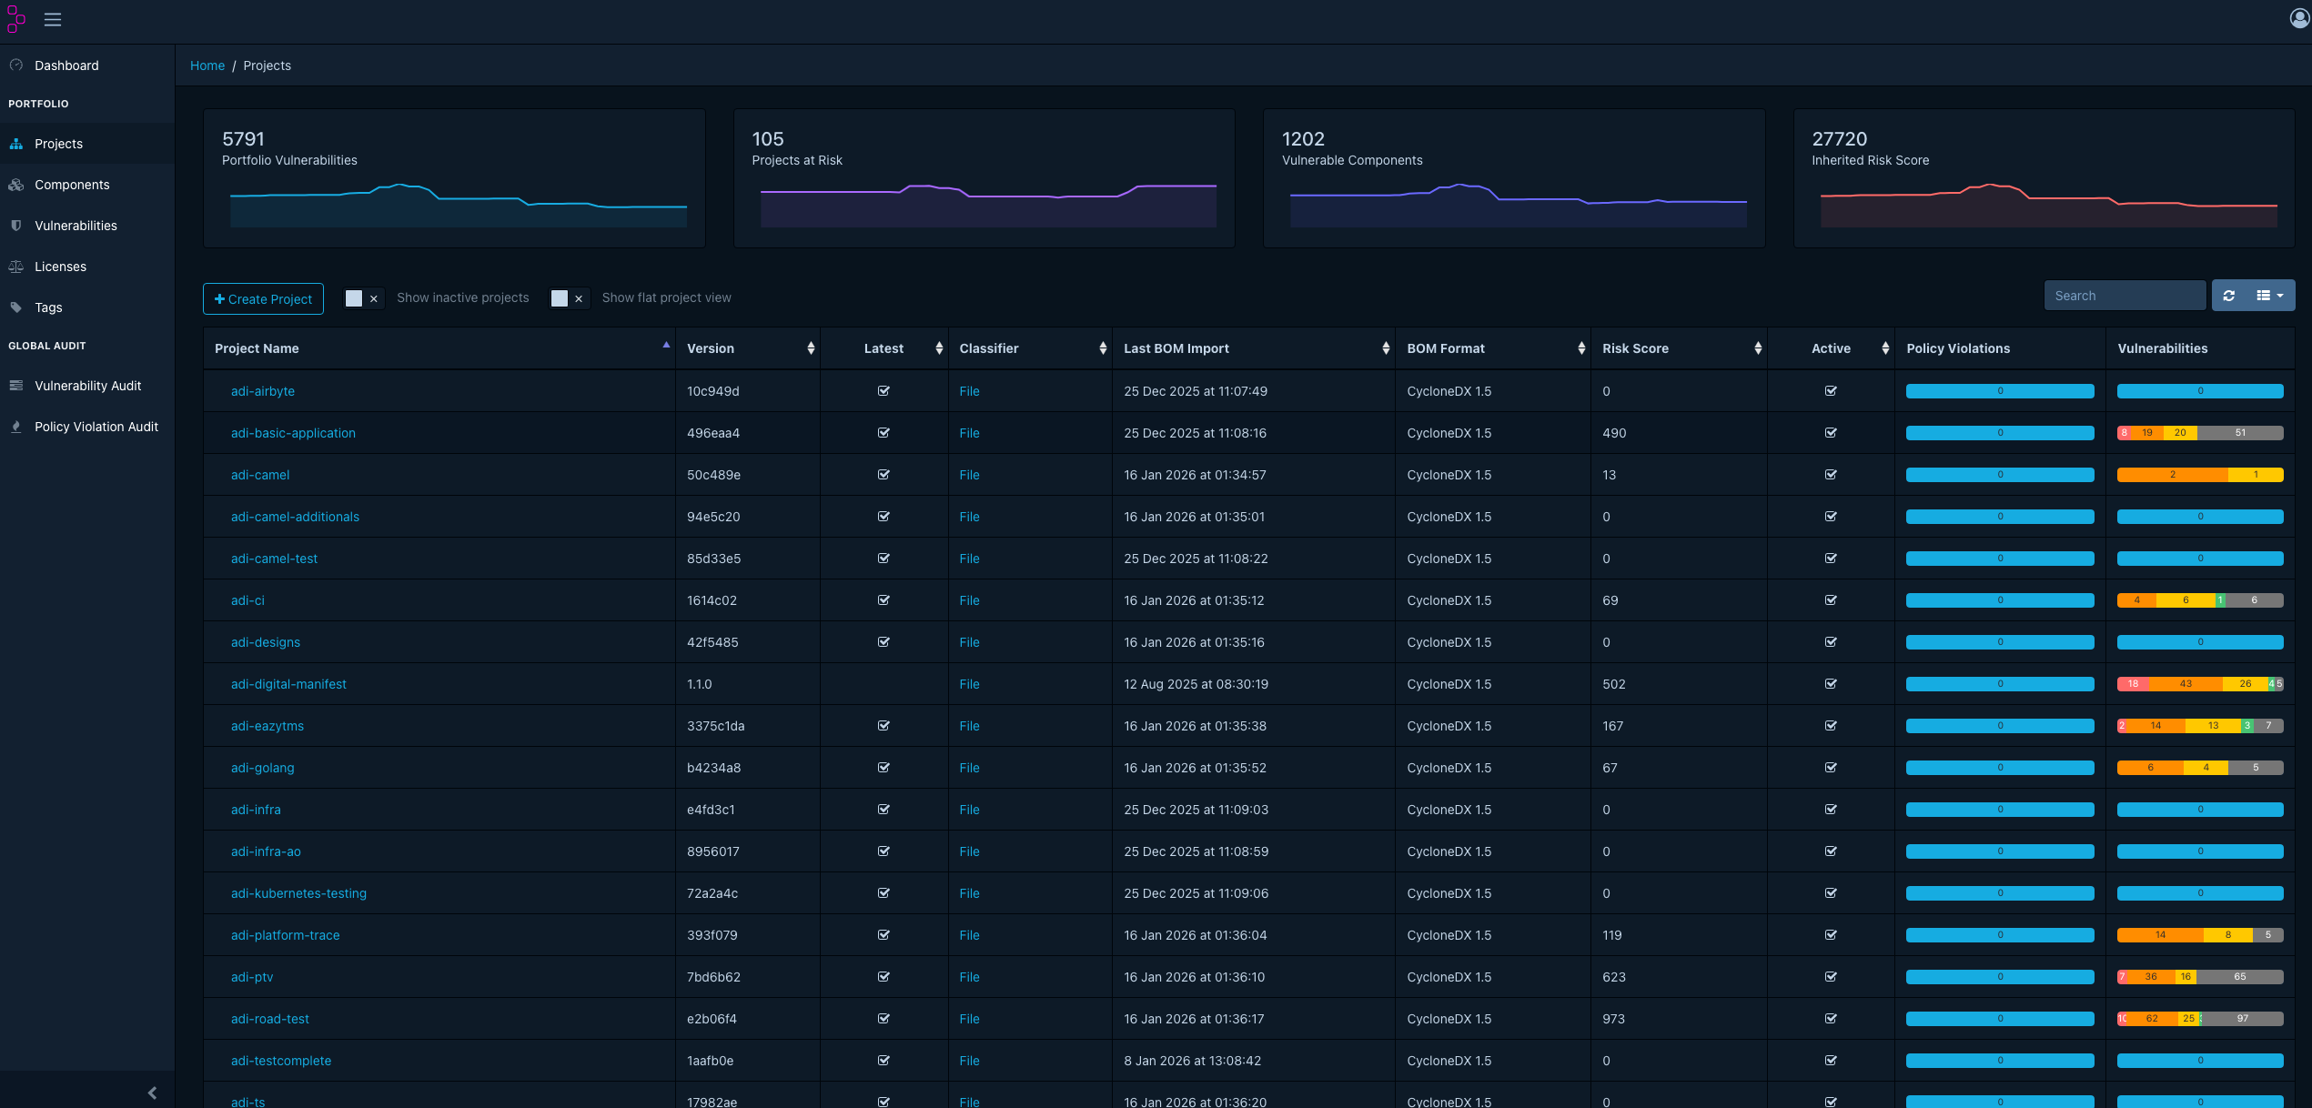Click the Tags icon in sidebar
Image resolution: width=2312 pixels, height=1108 pixels.
16,307
